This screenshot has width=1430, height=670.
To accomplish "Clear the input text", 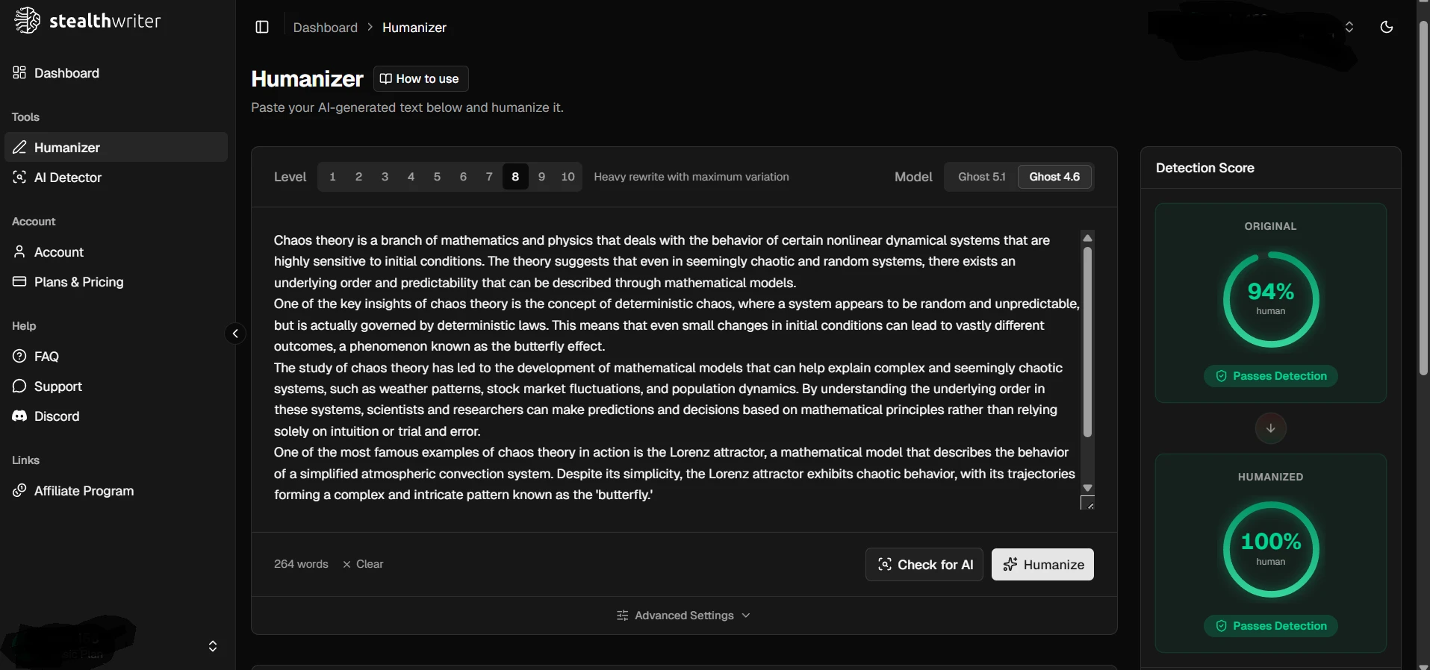I will (363, 564).
